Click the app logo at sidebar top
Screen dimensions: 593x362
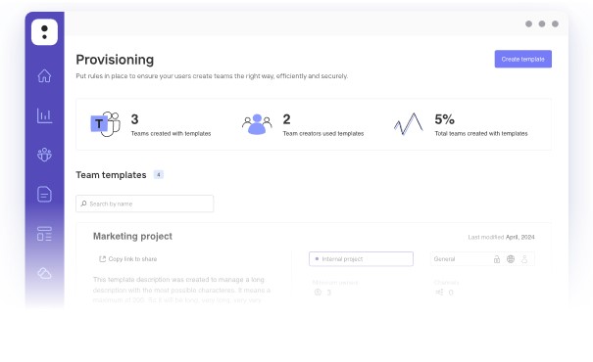pos(45,32)
